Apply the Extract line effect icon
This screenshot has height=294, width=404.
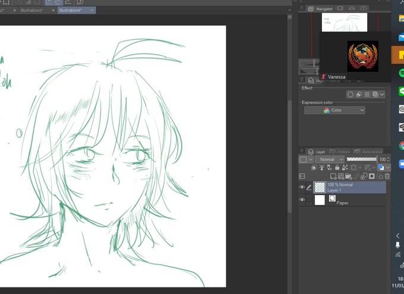point(359,94)
